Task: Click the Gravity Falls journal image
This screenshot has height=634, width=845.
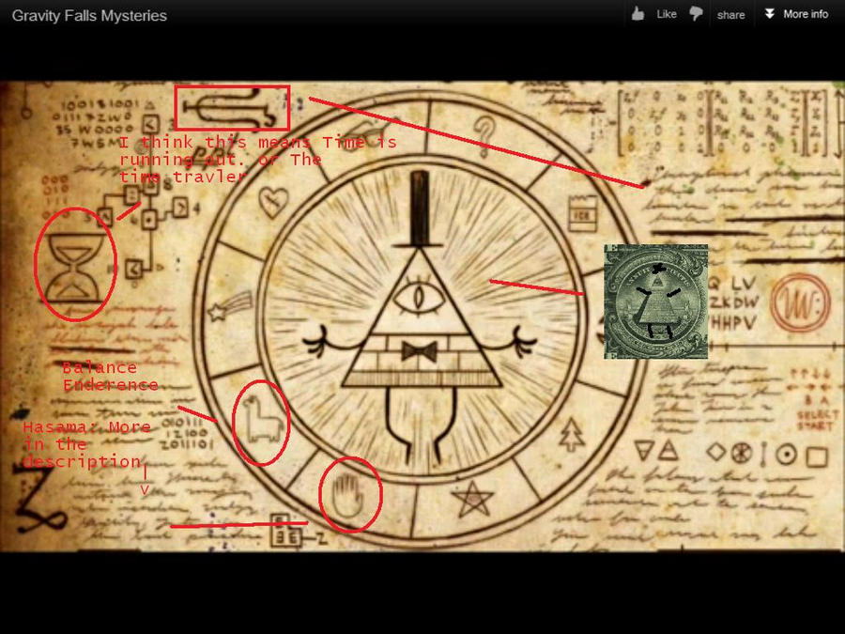Action: pos(422,317)
